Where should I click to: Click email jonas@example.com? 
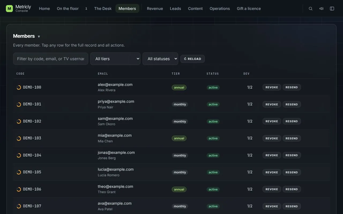click(x=116, y=152)
